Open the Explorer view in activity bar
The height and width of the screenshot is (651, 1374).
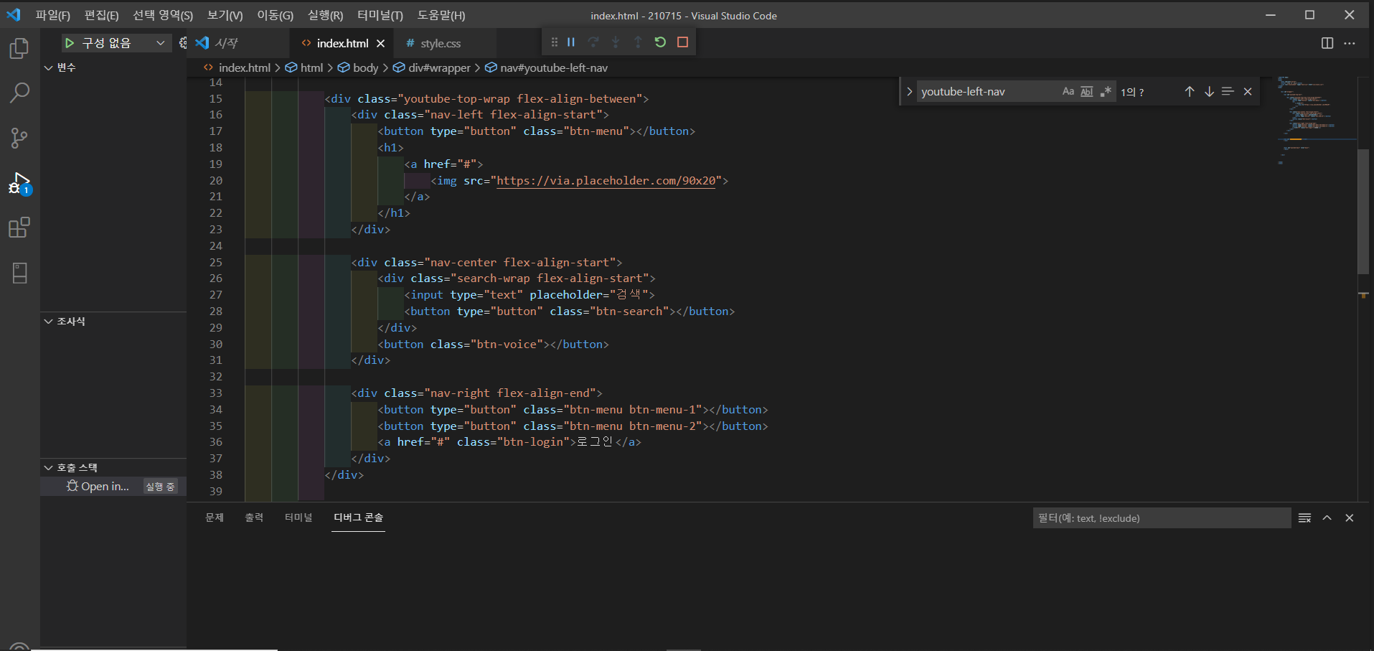point(19,49)
